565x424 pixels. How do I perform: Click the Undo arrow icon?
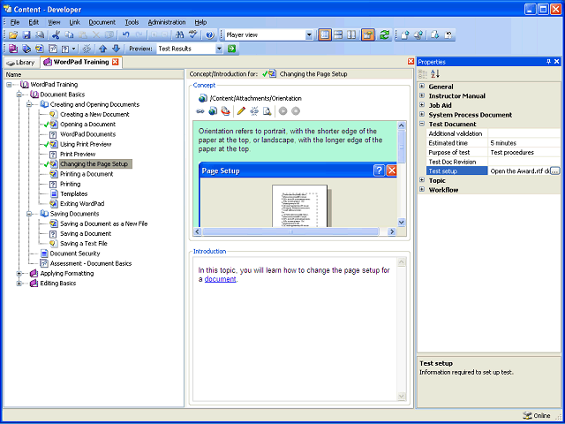125,35
